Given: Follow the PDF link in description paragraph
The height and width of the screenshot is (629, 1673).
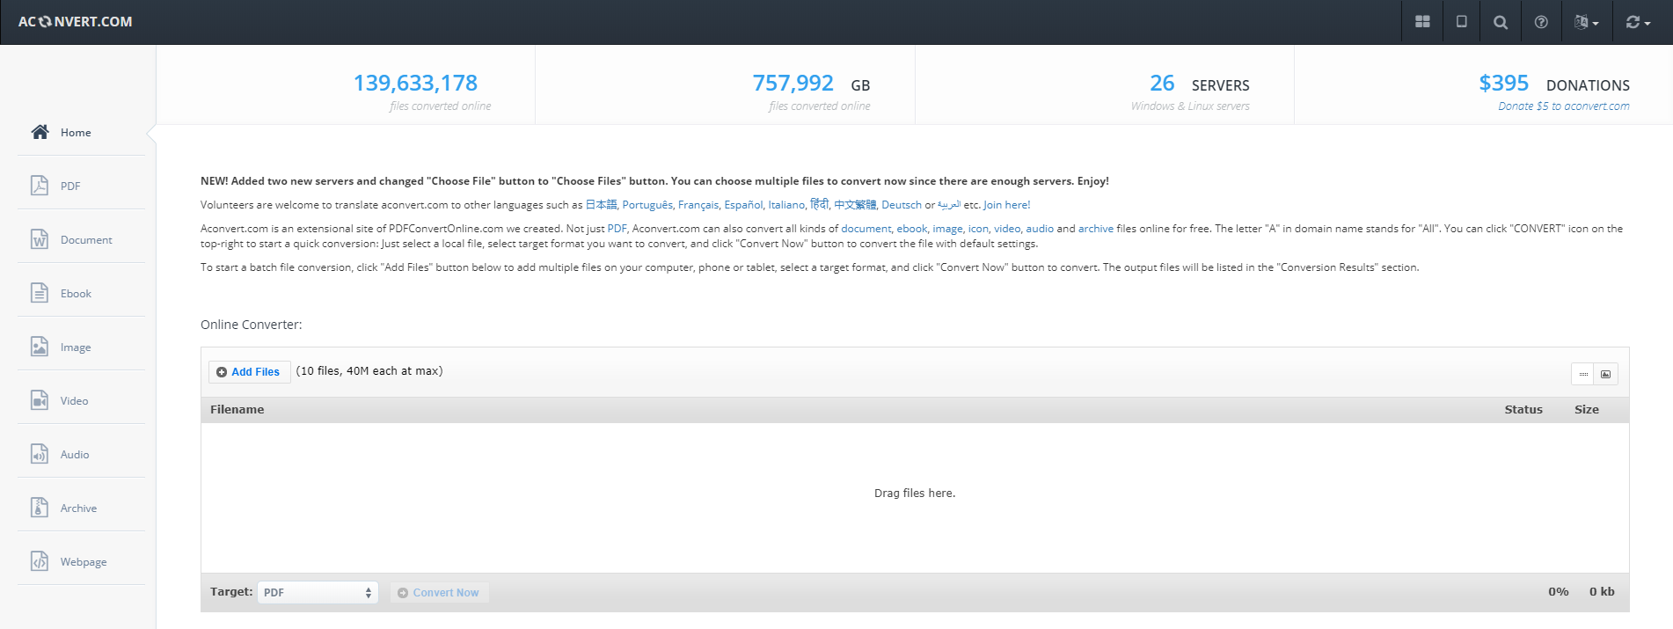Looking at the screenshot, I should (617, 229).
